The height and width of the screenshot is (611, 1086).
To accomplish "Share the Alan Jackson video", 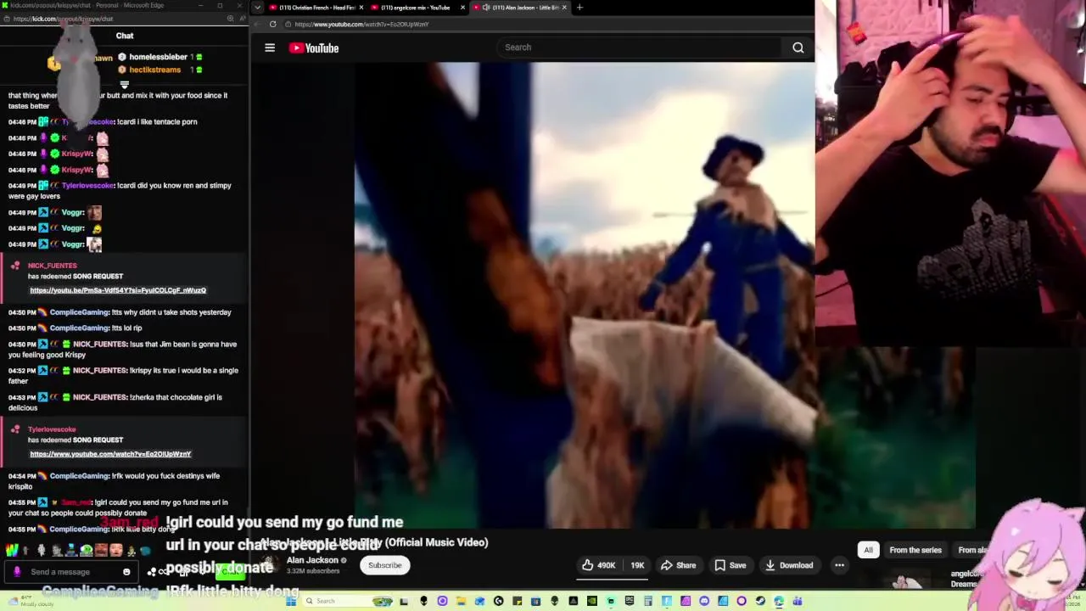I will point(679,565).
